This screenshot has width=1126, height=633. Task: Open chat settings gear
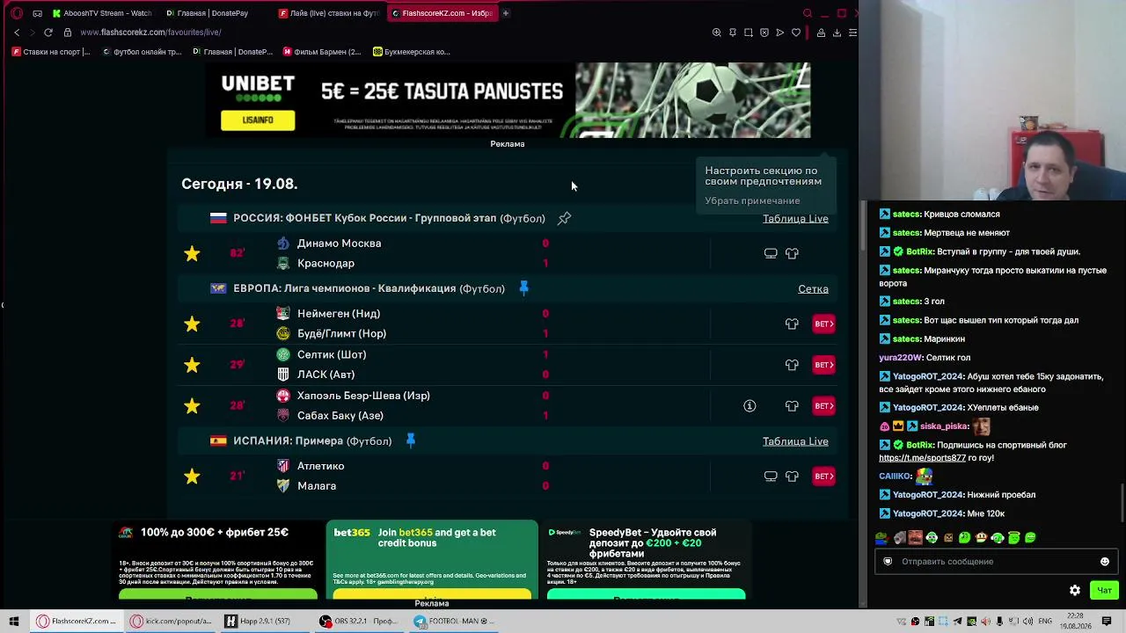(1075, 590)
